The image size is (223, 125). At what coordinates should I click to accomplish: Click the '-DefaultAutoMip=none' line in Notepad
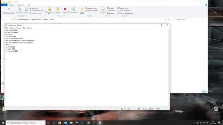tap(14, 39)
